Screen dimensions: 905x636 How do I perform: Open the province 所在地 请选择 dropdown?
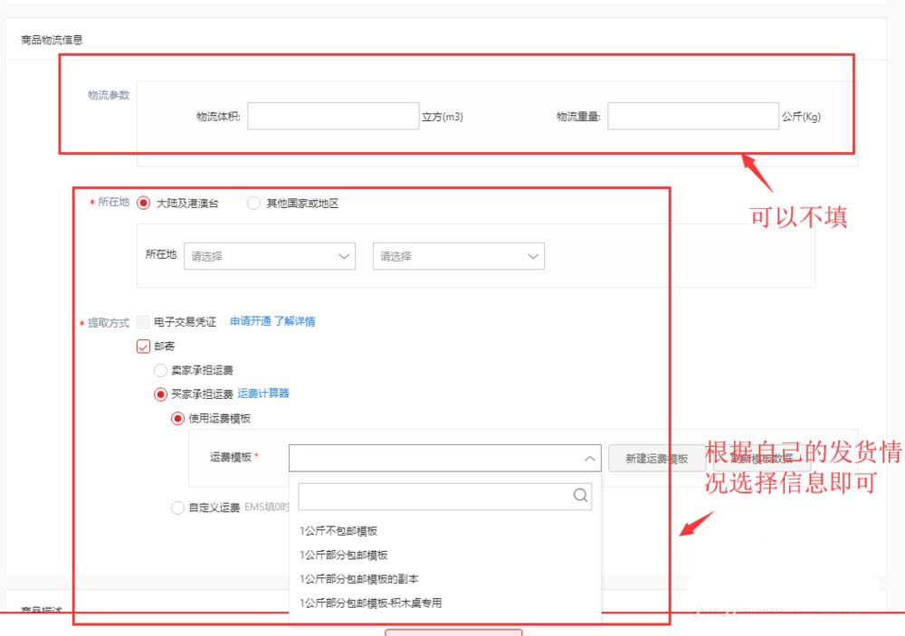pyautogui.click(x=269, y=256)
